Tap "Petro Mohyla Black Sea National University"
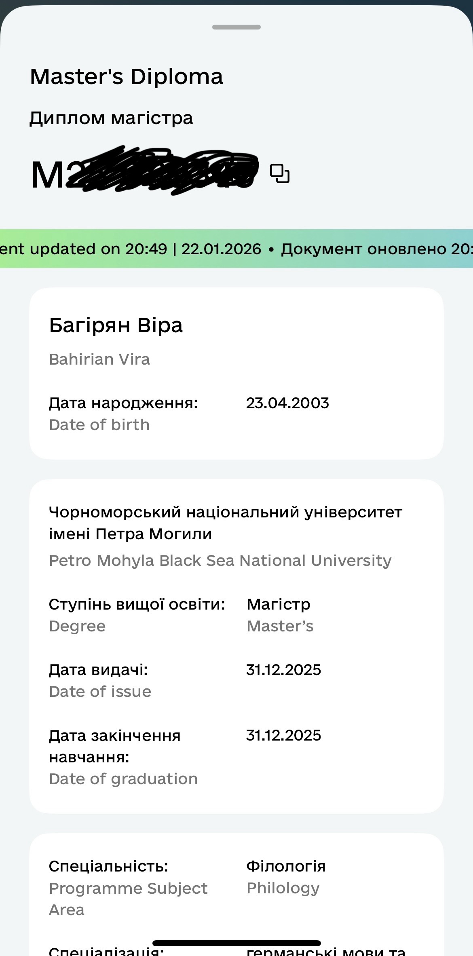 tap(220, 561)
